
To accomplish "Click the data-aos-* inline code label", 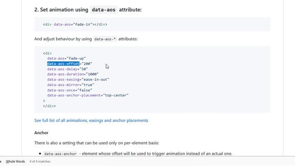I will pyautogui.click(x=105, y=39).
